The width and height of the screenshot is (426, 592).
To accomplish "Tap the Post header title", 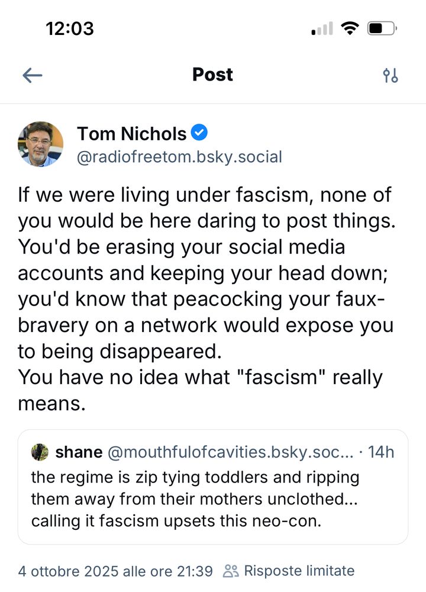I will coord(212,75).
